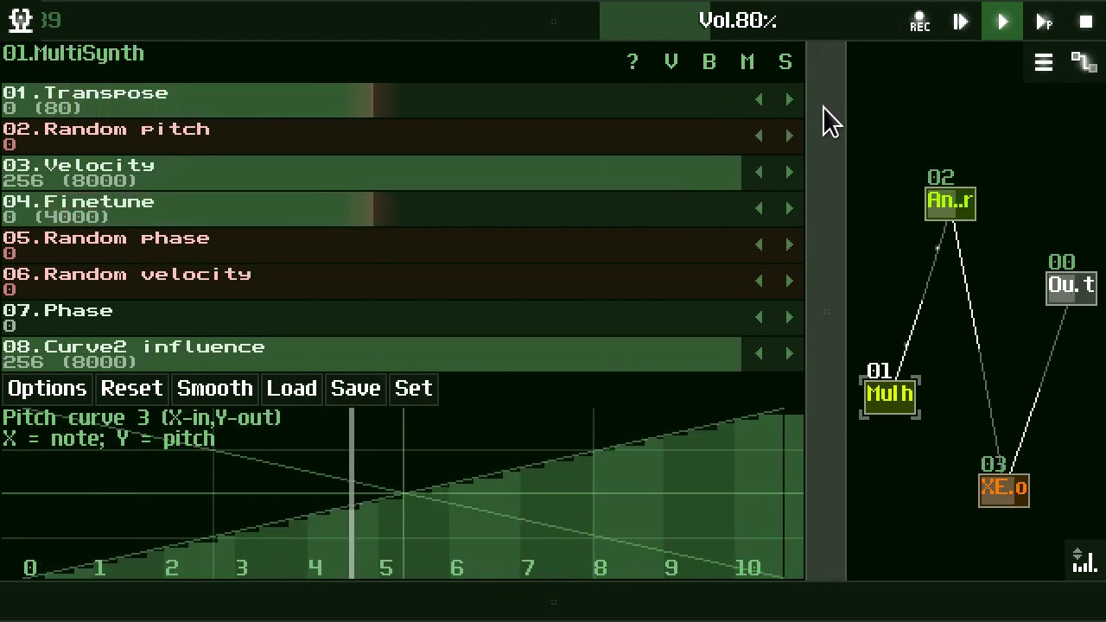
Task: Open the V visualization button
Action: 671,62
